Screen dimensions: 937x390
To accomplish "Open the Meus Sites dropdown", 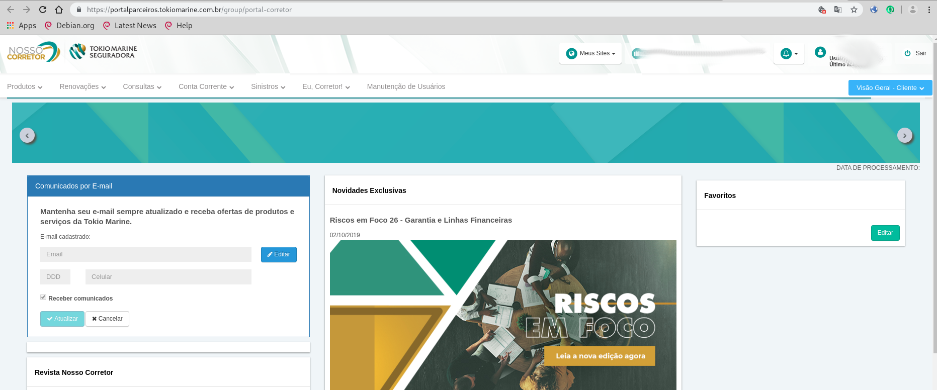I will [590, 53].
